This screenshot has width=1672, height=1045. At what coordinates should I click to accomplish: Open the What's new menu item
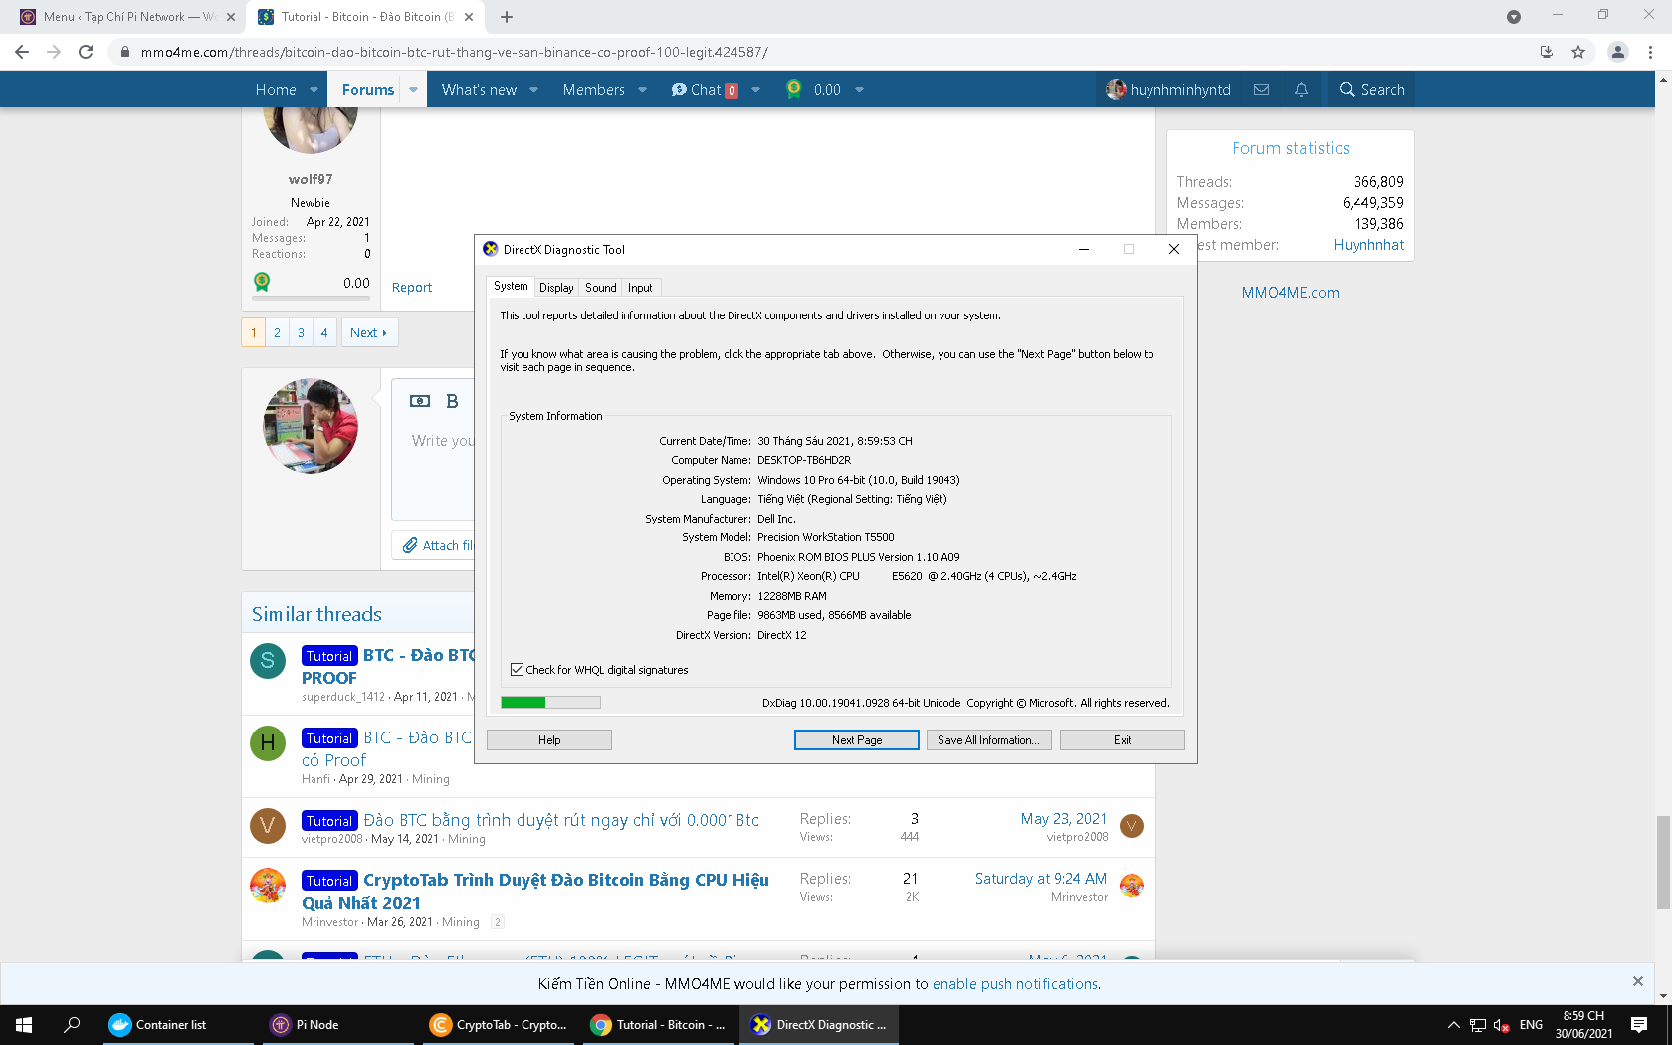[479, 89]
